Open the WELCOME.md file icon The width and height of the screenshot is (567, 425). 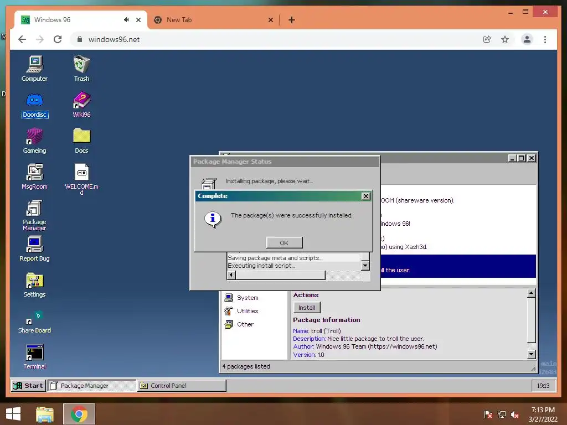coord(81,179)
